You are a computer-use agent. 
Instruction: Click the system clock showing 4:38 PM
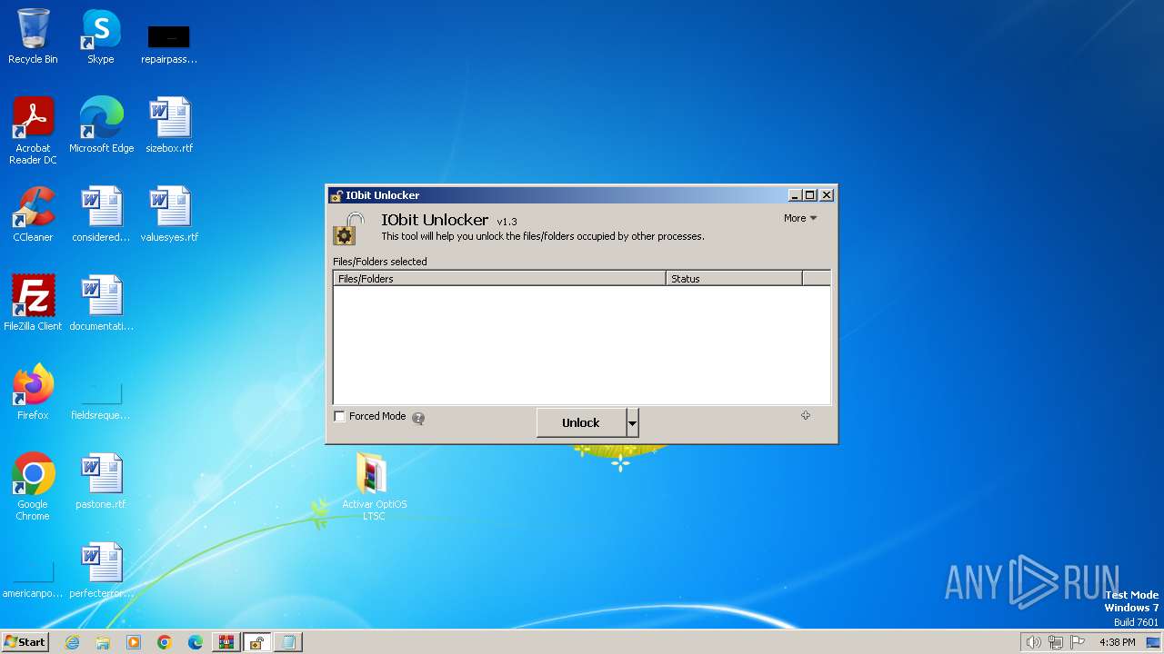pyautogui.click(x=1117, y=642)
